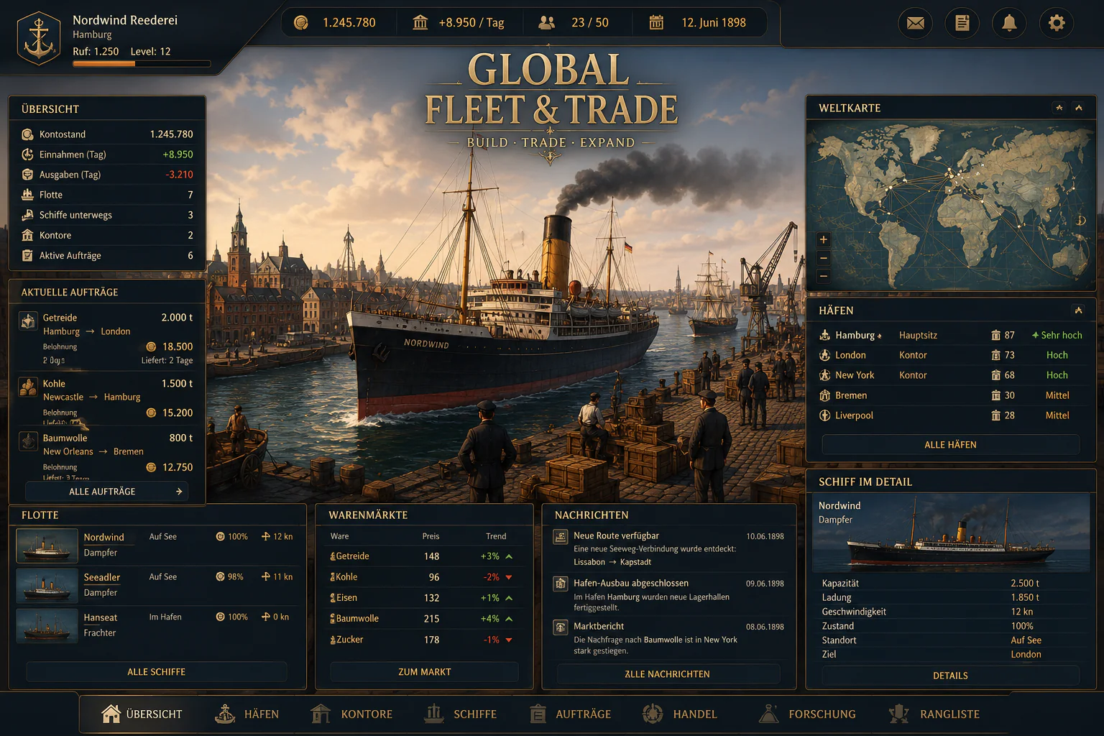Click the Zum Markt button

[x=424, y=672]
